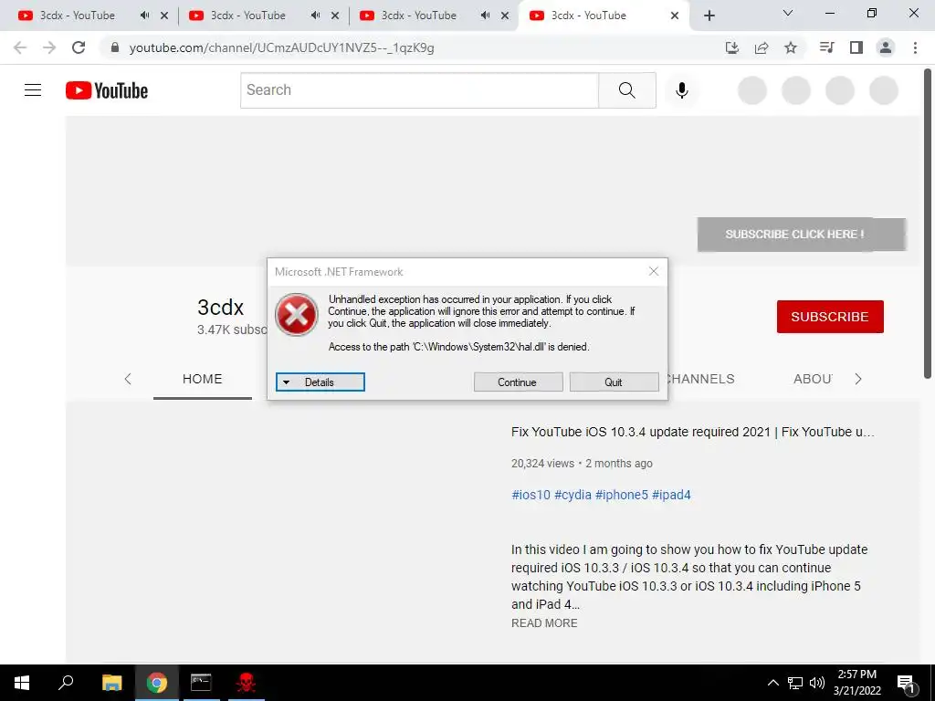The image size is (935, 701).
Task: Mute audio on first tab speaker icon
Action: (x=145, y=16)
